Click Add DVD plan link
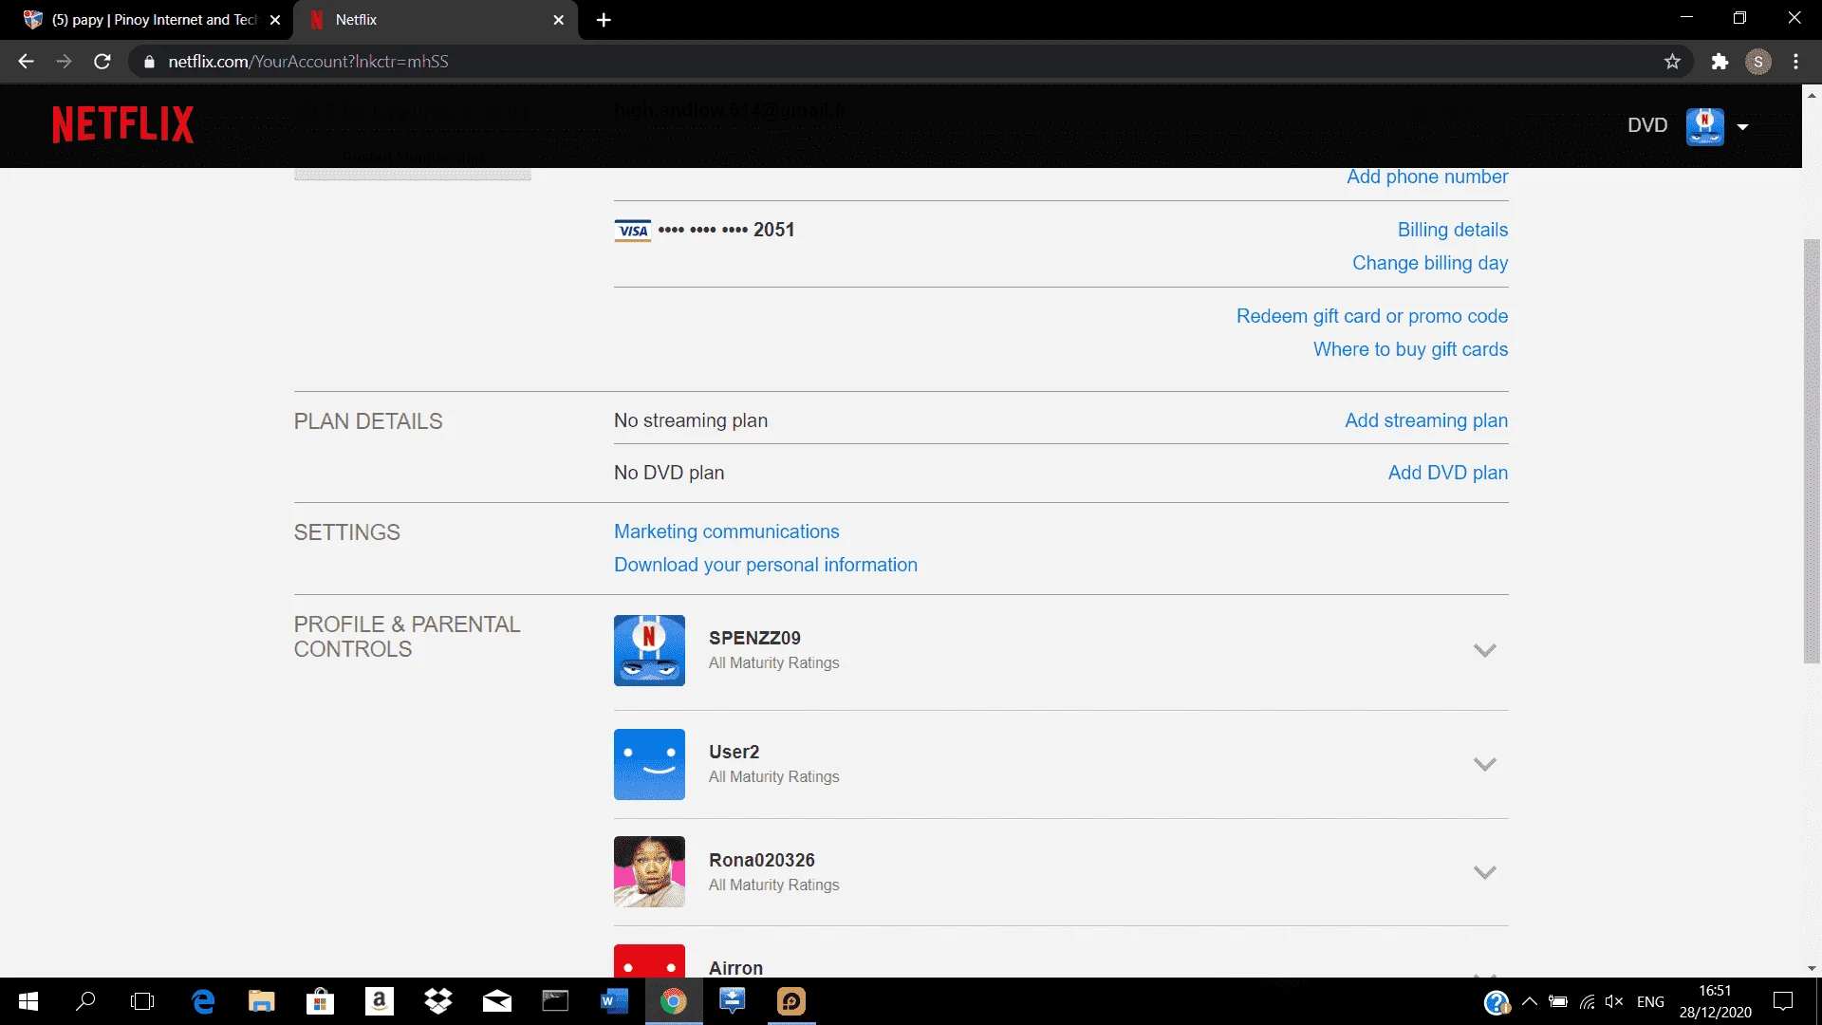Viewport: 1822px width, 1025px height. 1448,473
